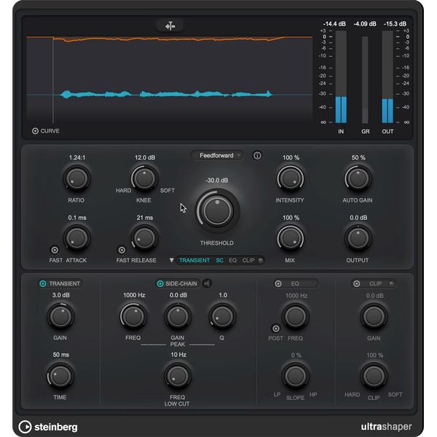The height and width of the screenshot is (437, 437).
Task: Click the LOW CUT FREQ knob
Action: tap(178, 376)
